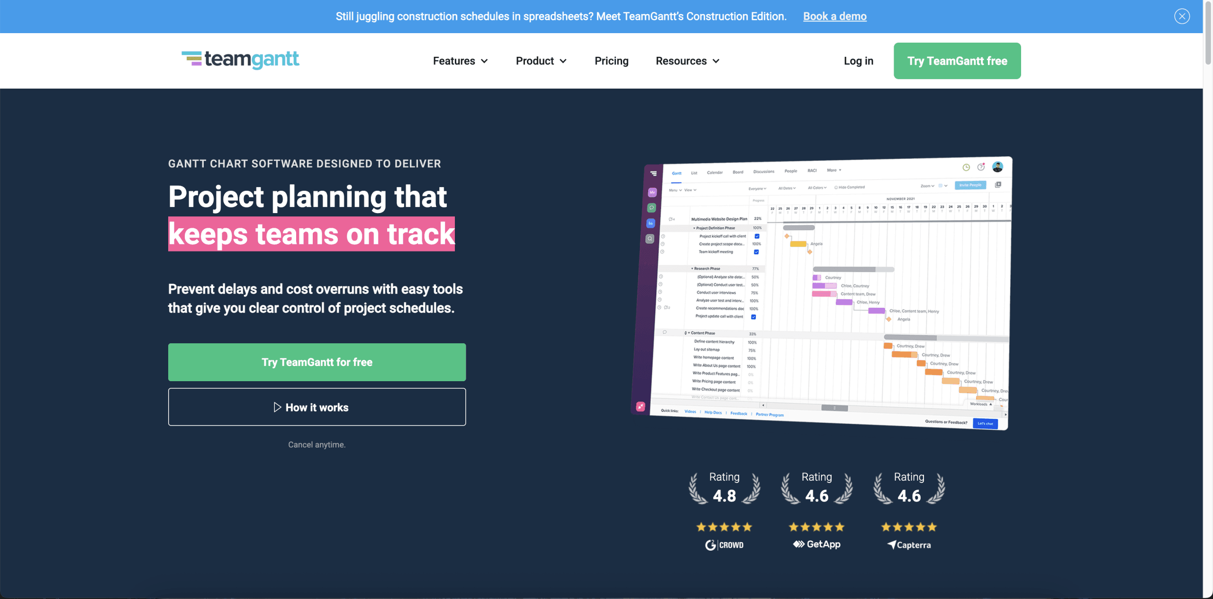Click the green chat sidebar icon
Viewport: 1213px width, 599px height.
click(652, 208)
